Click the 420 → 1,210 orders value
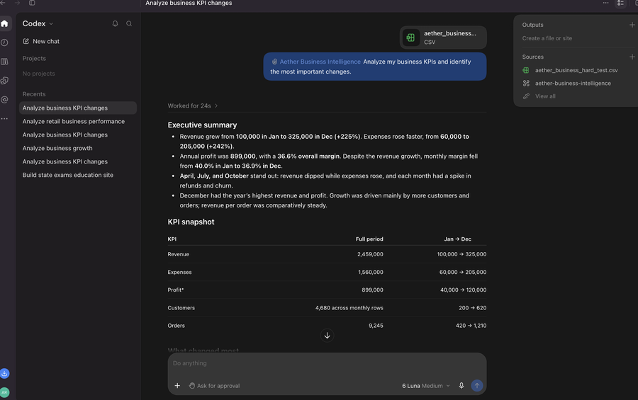The height and width of the screenshot is (400, 638). [x=471, y=326]
